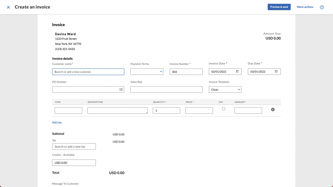Tick the Tax checkbox on the line item
This screenshot has width=333, height=187.
[223, 109]
